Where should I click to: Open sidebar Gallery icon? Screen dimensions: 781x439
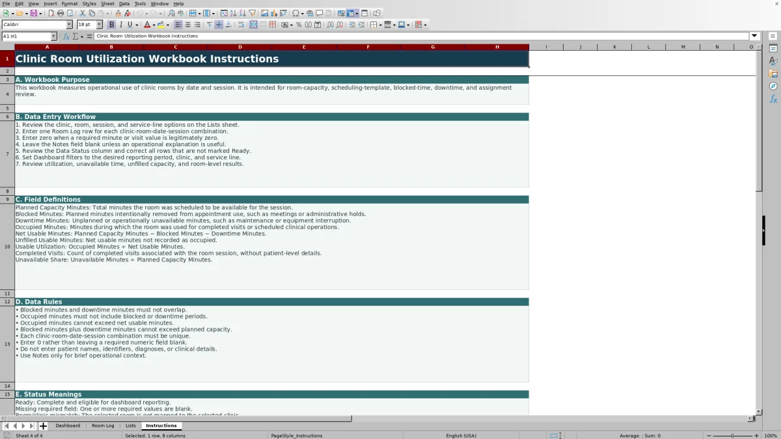(x=773, y=73)
